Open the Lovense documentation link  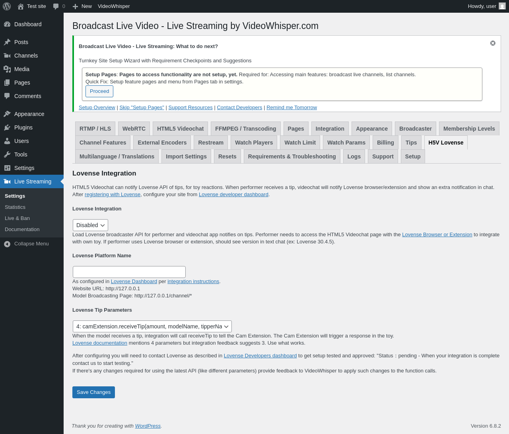tap(100, 343)
